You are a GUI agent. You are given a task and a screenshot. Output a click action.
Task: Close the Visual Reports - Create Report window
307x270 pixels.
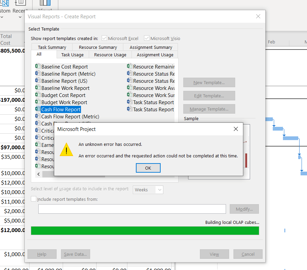tap(258, 17)
